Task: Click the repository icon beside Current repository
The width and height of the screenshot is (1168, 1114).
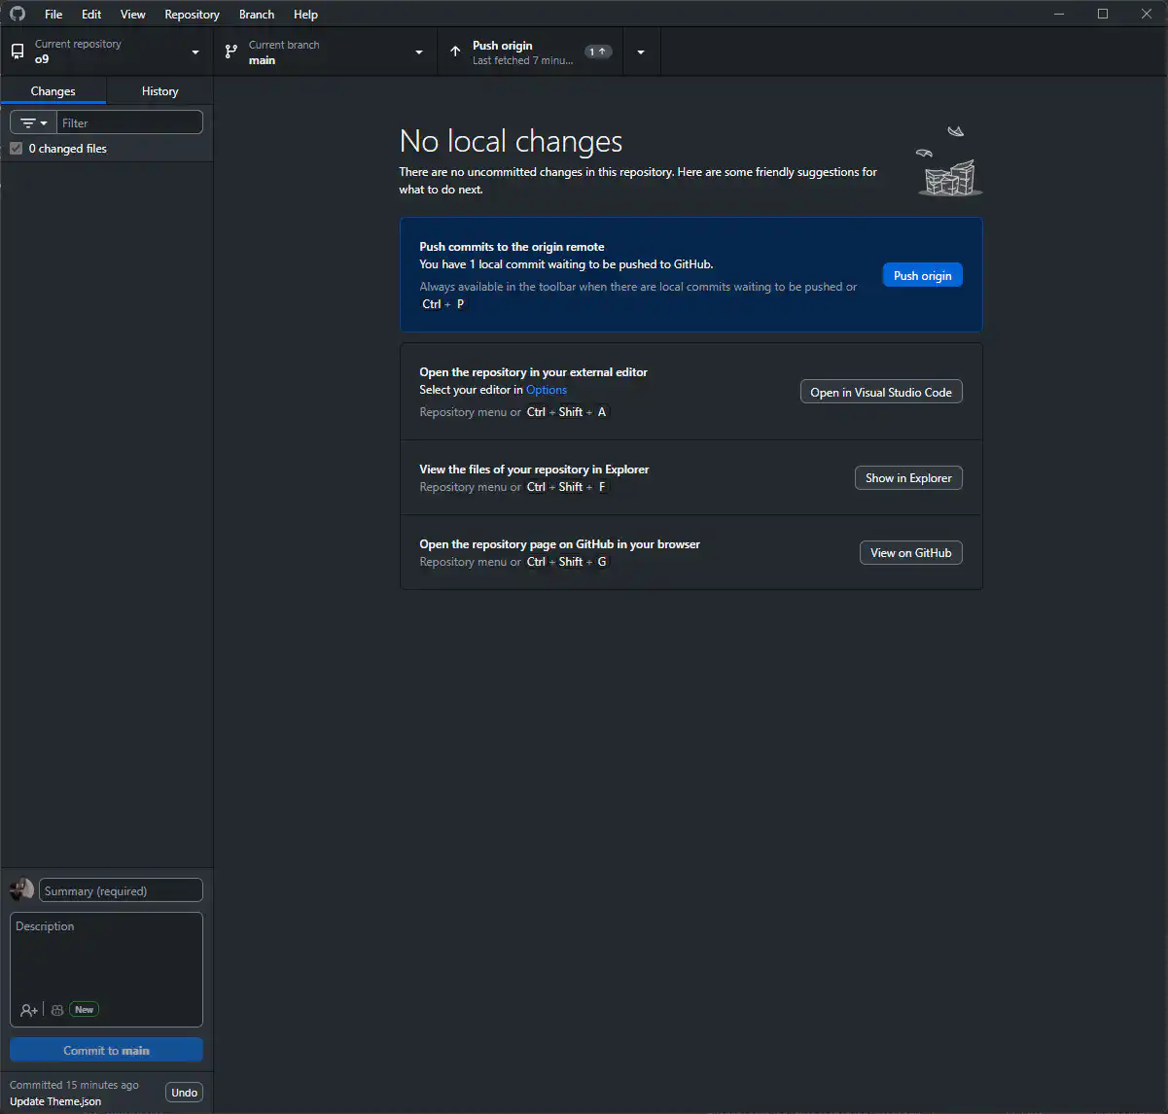Action: [18, 52]
